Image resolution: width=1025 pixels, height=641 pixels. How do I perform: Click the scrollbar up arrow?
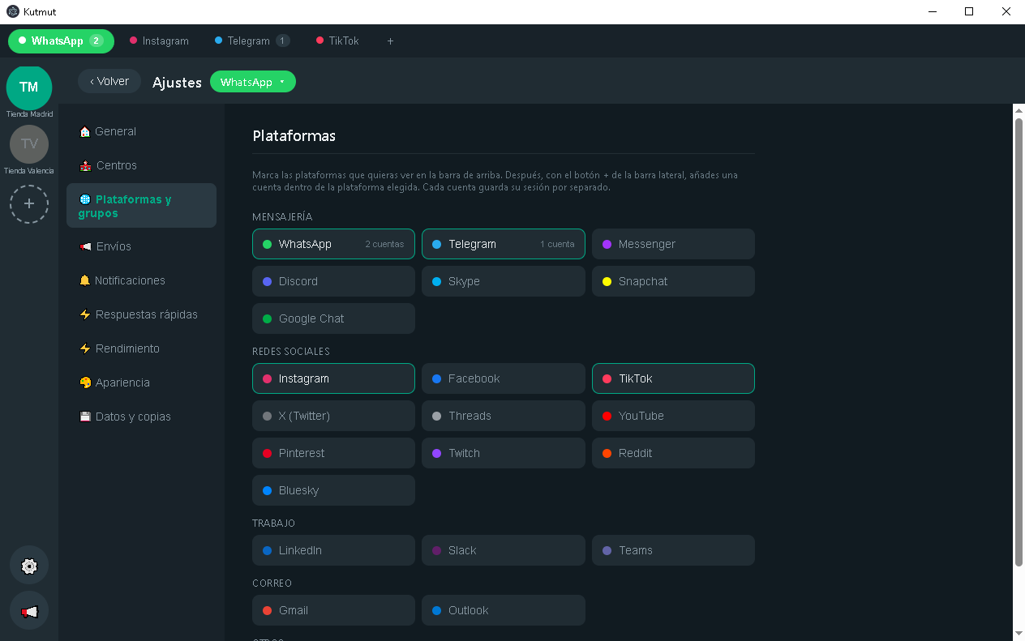coord(1019,110)
